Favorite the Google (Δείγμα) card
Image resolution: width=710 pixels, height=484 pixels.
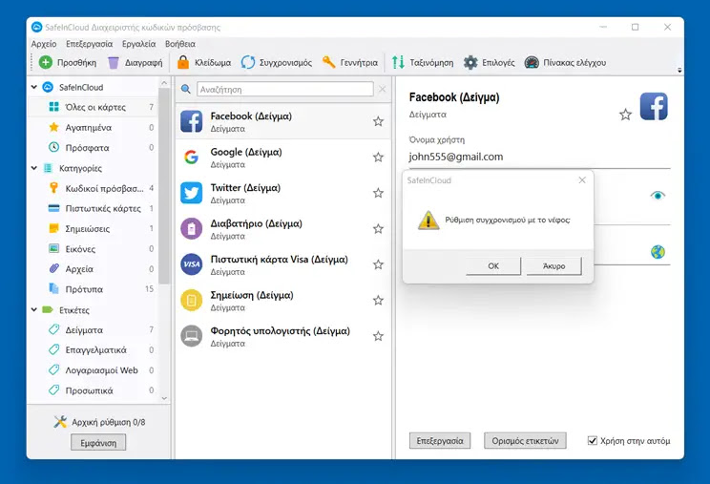coord(378,158)
